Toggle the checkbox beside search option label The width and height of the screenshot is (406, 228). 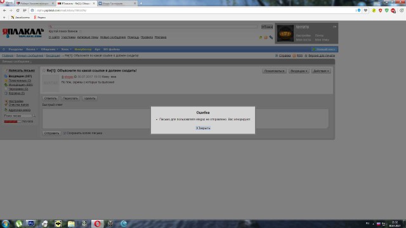[x=81, y=32]
